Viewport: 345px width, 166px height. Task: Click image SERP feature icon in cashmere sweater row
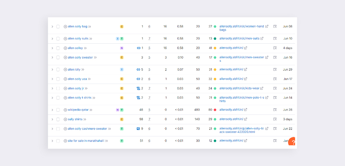(x=138, y=129)
